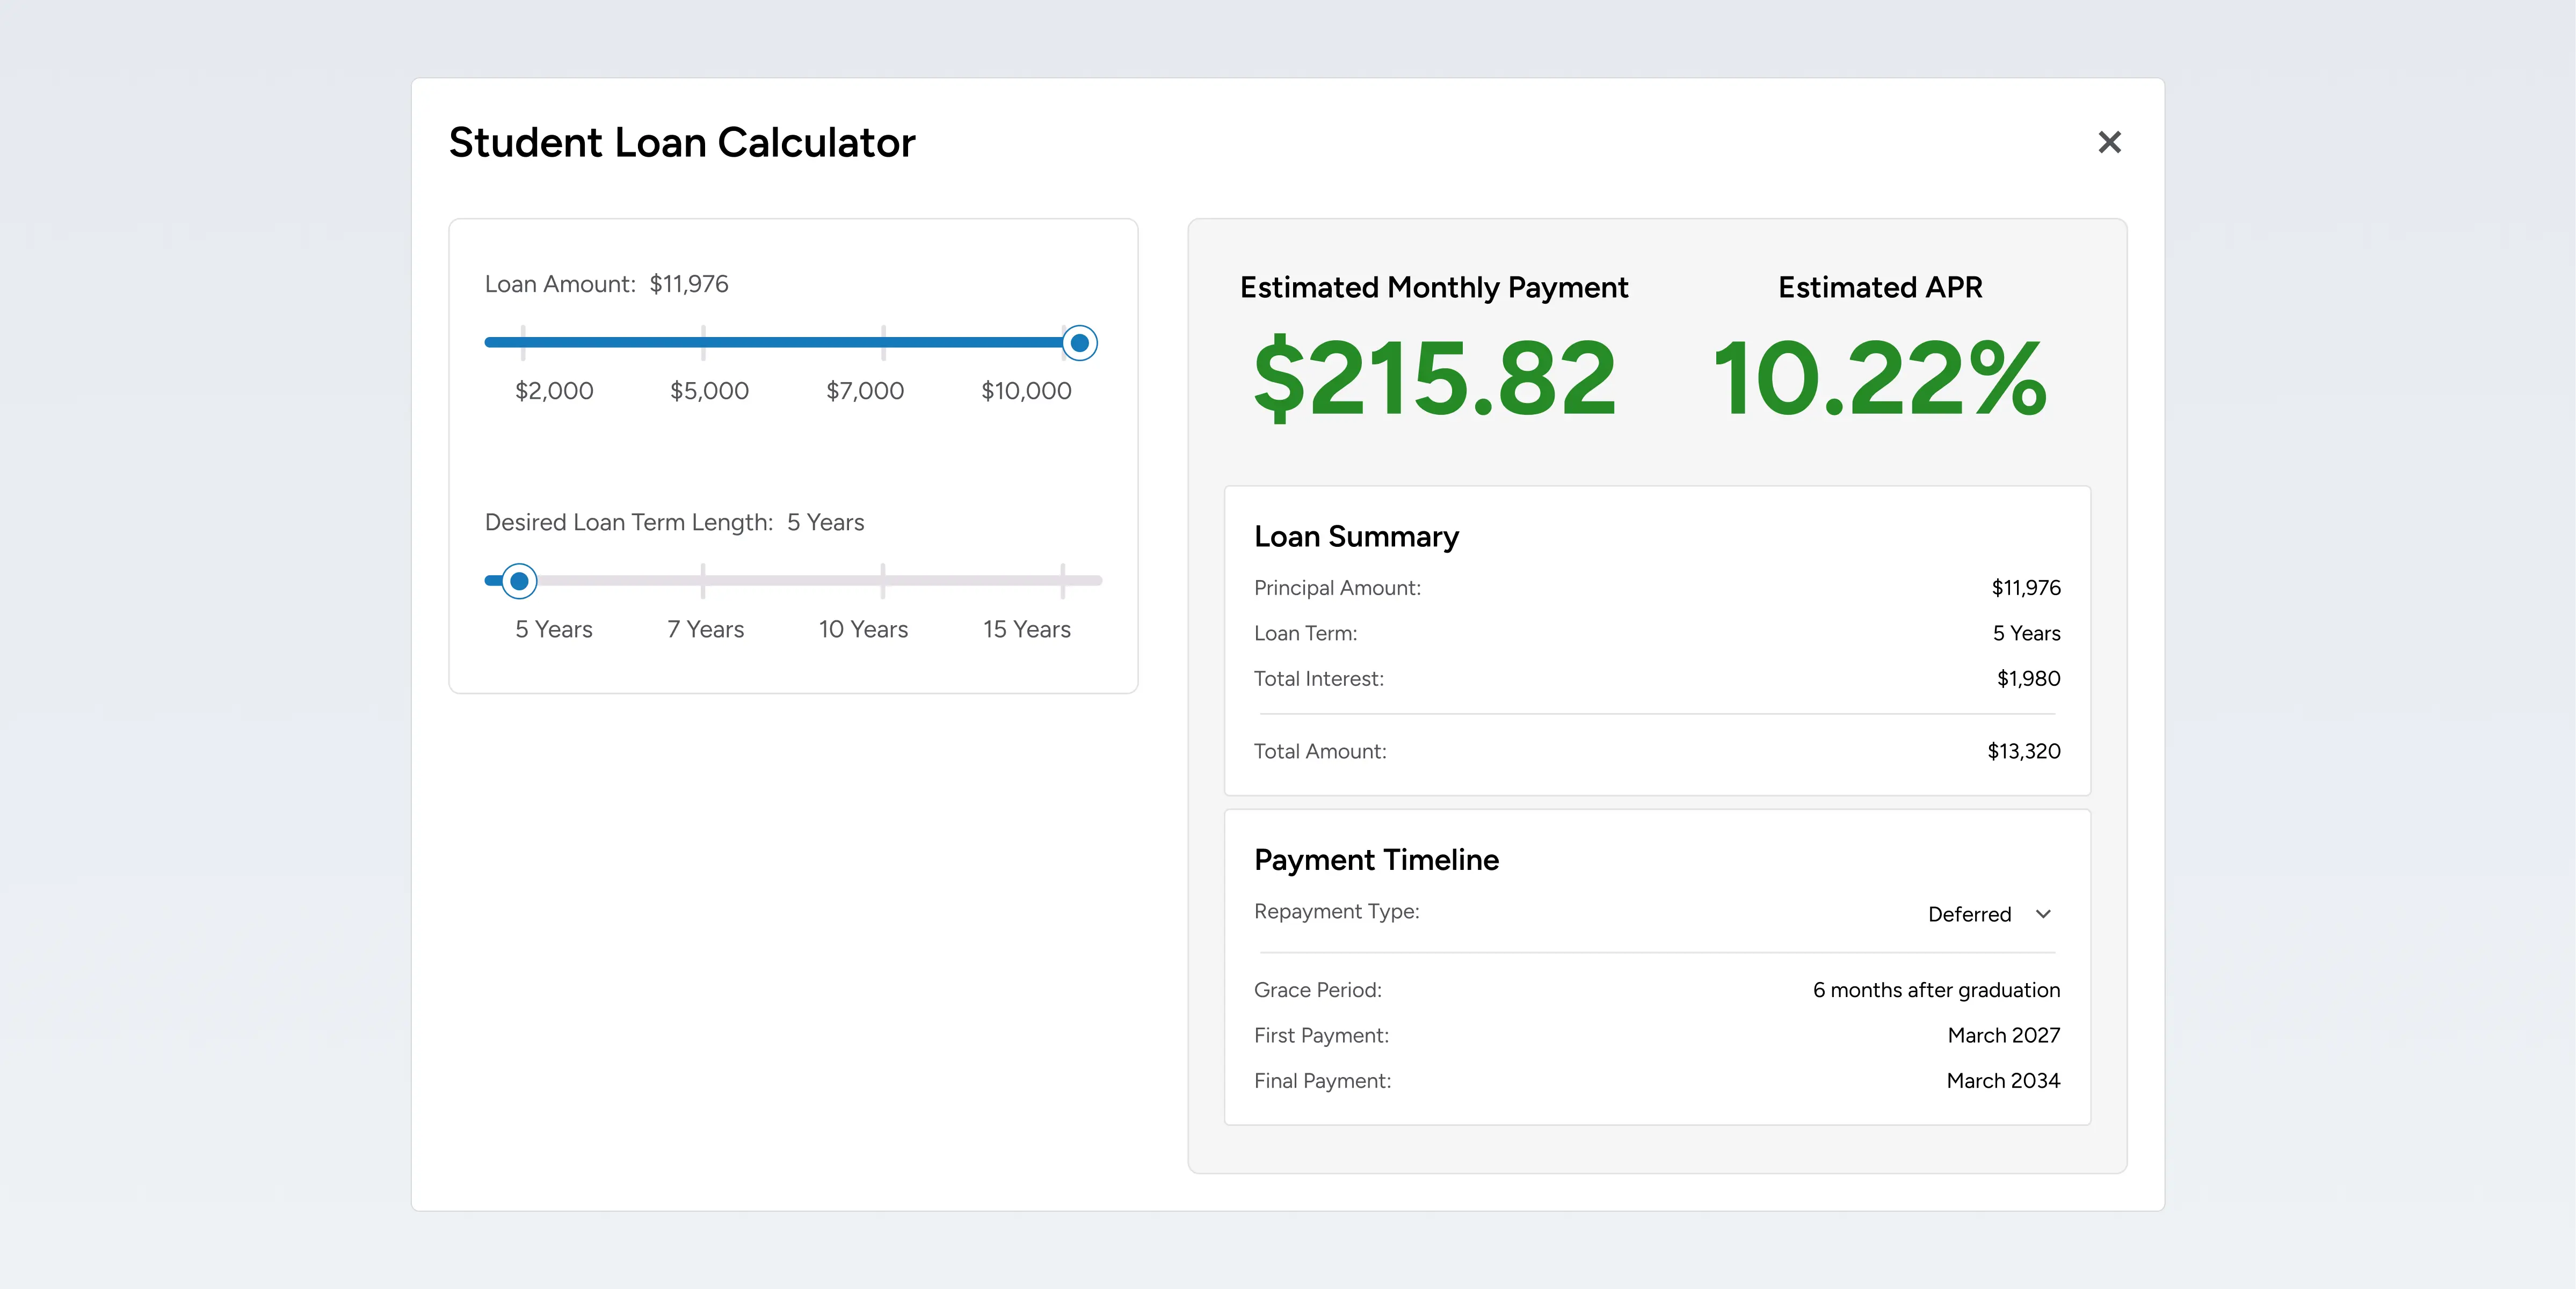Click the Loan Term Length slider handle
Image resolution: width=2576 pixels, height=1289 pixels.
[x=519, y=581]
